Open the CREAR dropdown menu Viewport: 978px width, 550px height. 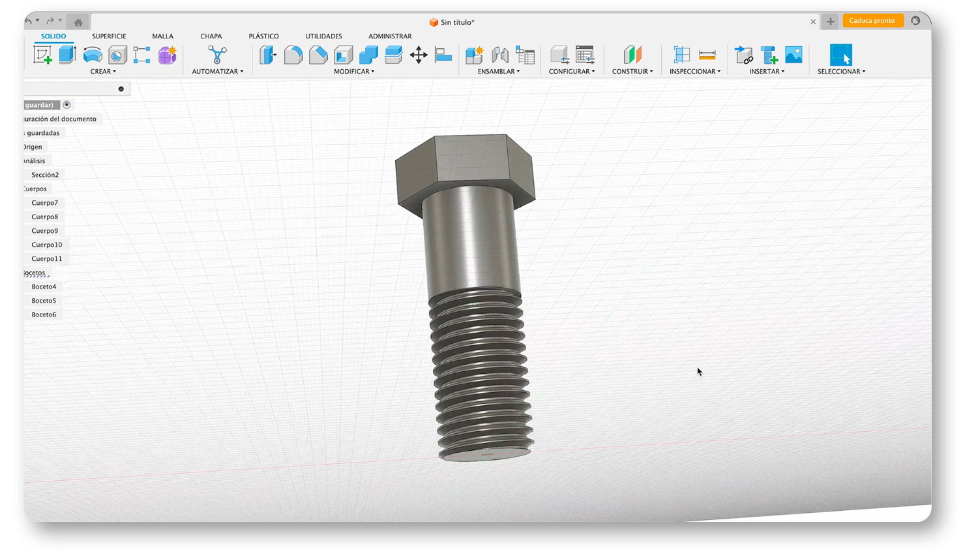tap(103, 72)
